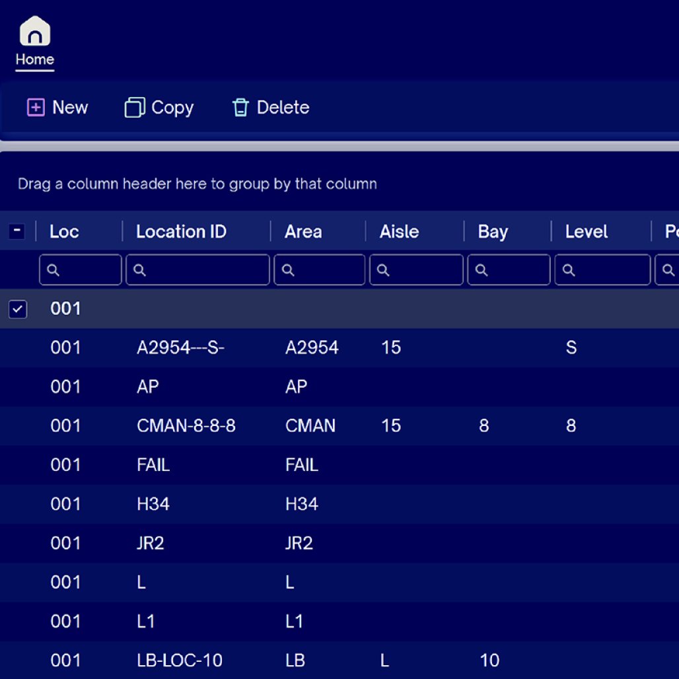This screenshot has height=679, width=679.
Task: Click the New record plus icon
Action: [35, 108]
